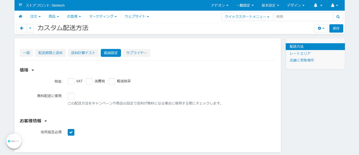359x155 pixels.
Task: Expand the クイックスタートメニュー dropdown
Action: click(x=247, y=17)
